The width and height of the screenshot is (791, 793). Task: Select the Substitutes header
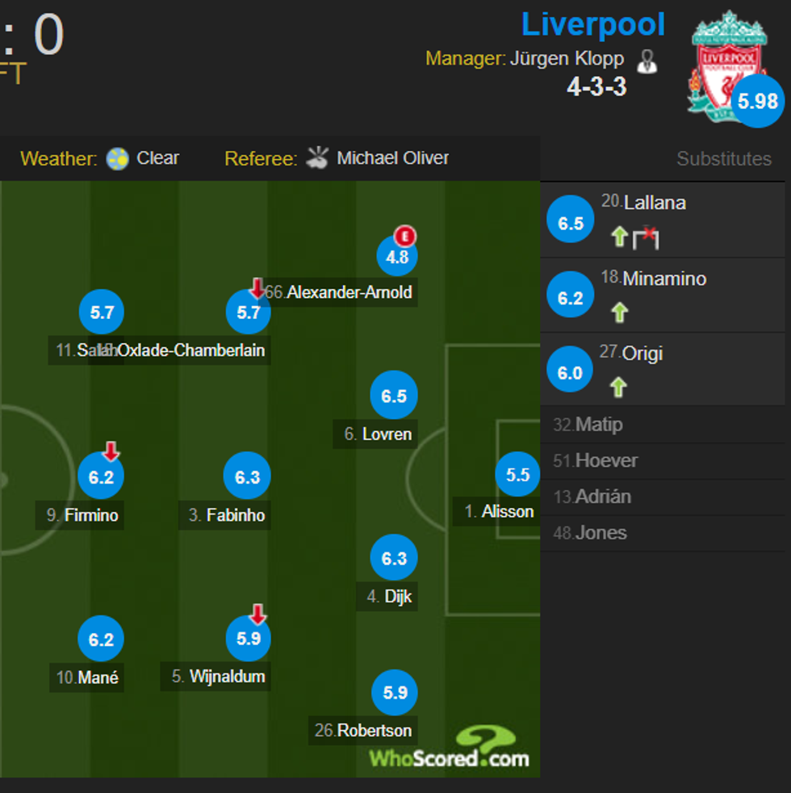(x=723, y=159)
